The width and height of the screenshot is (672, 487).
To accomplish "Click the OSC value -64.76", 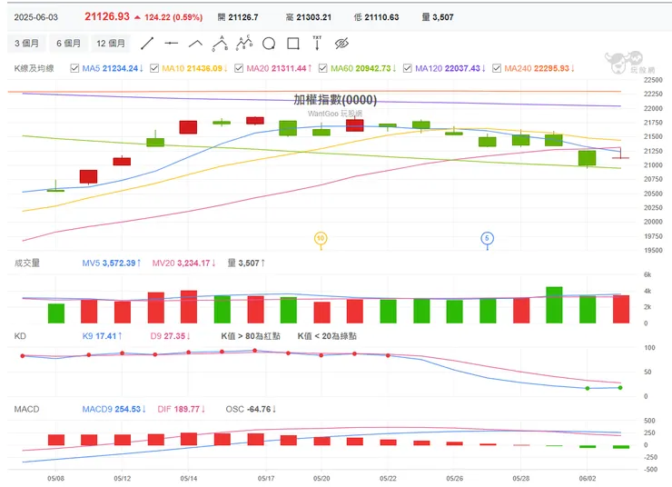I will pyautogui.click(x=259, y=409).
